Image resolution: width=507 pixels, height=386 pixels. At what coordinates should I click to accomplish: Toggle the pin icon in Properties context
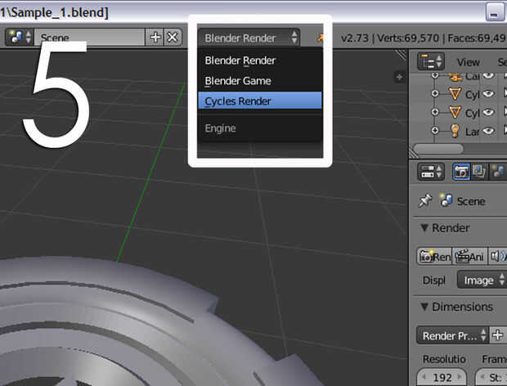(x=425, y=200)
